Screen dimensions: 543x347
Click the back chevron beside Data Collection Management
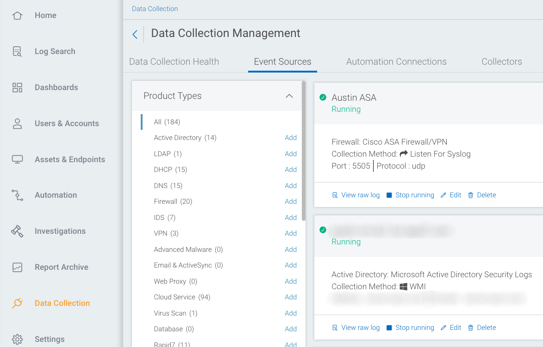pyautogui.click(x=135, y=34)
